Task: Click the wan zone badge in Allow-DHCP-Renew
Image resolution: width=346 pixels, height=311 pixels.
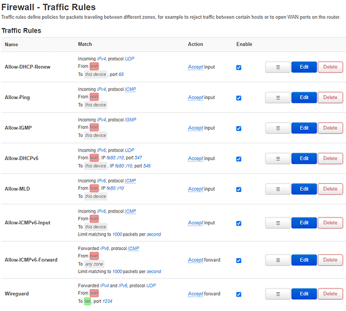Action: (x=94, y=66)
